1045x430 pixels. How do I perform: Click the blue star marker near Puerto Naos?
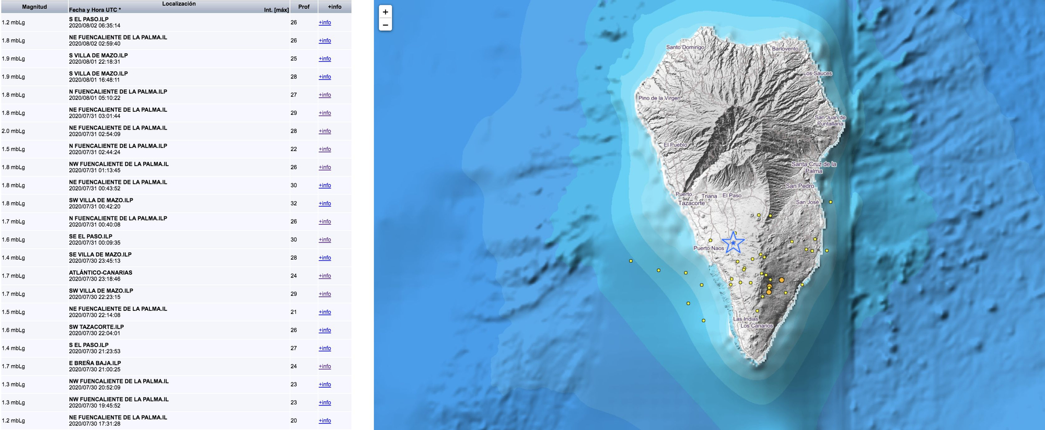tap(733, 242)
